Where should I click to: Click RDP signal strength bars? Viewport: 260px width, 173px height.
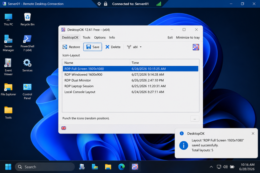[x=159, y=4]
